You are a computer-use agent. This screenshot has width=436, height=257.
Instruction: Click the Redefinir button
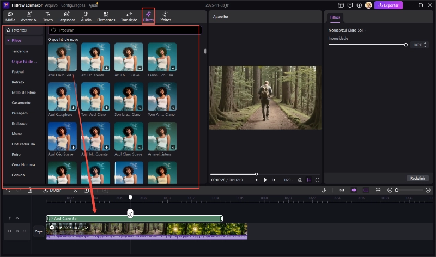coord(417,178)
